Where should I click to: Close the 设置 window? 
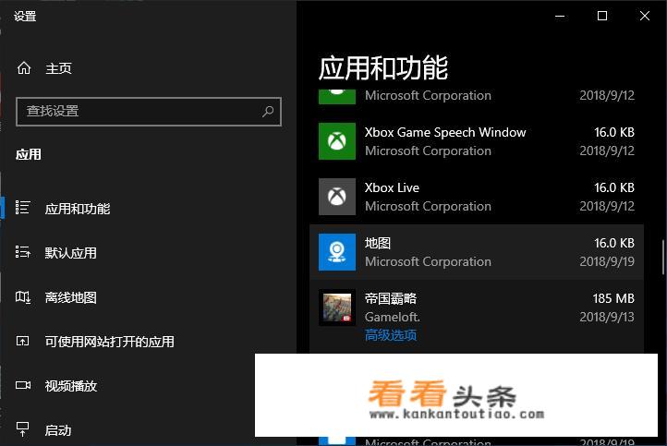click(645, 16)
